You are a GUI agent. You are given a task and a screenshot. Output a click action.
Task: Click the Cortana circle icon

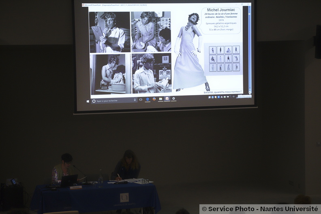(94, 101)
